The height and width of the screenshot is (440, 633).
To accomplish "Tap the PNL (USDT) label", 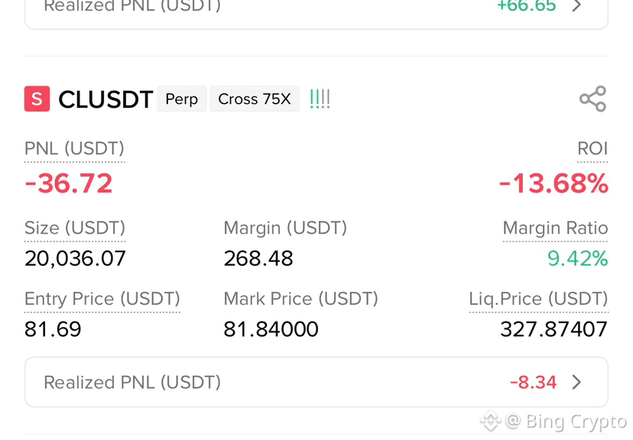I will (74, 148).
